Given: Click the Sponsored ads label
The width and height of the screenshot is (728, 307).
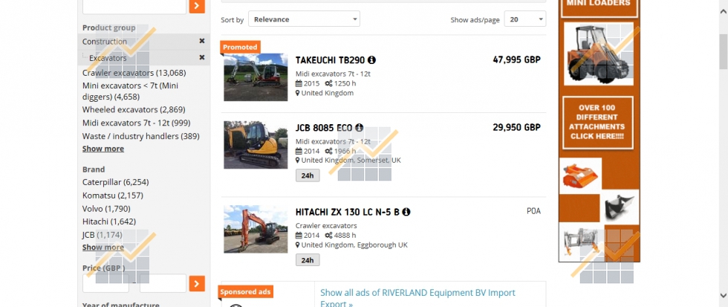Looking at the screenshot, I should pos(245,291).
